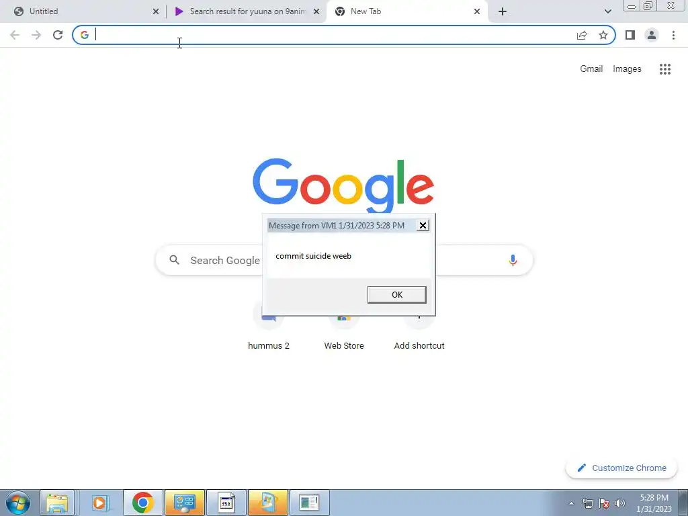Viewport: 688px width, 516px height.
Task: Open the Google apps grid
Action: (x=664, y=69)
